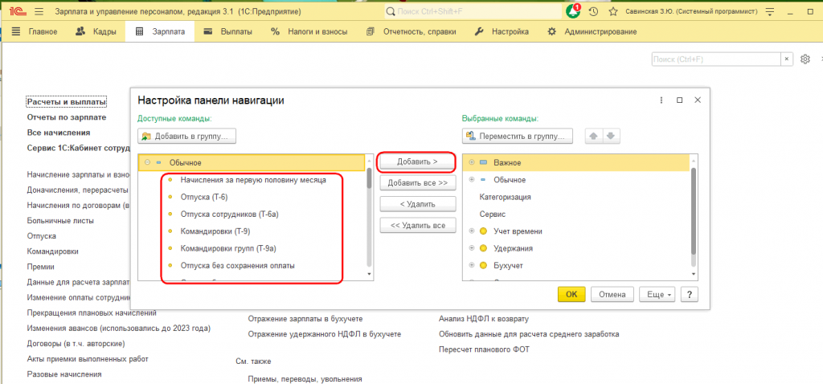Select Командировки групп (Т-9а) command
Image resolution: width=823 pixels, height=384 pixels.
tap(227, 249)
